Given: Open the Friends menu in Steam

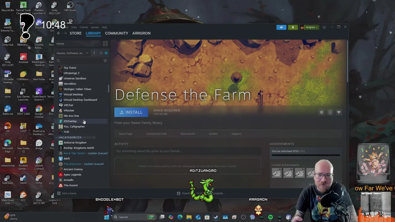Looking at the screenshot, I should [x=84, y=27].
